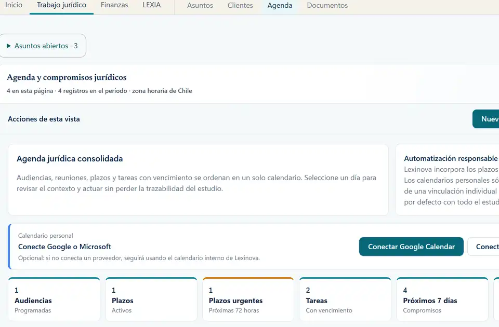Open the Inicio tab

[x=14, y=5]
